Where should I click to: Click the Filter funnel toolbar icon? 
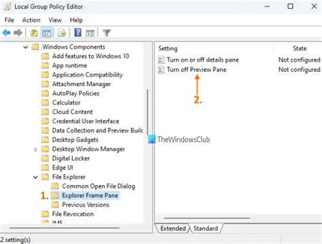pyautogui.click(x=106, y=33)
